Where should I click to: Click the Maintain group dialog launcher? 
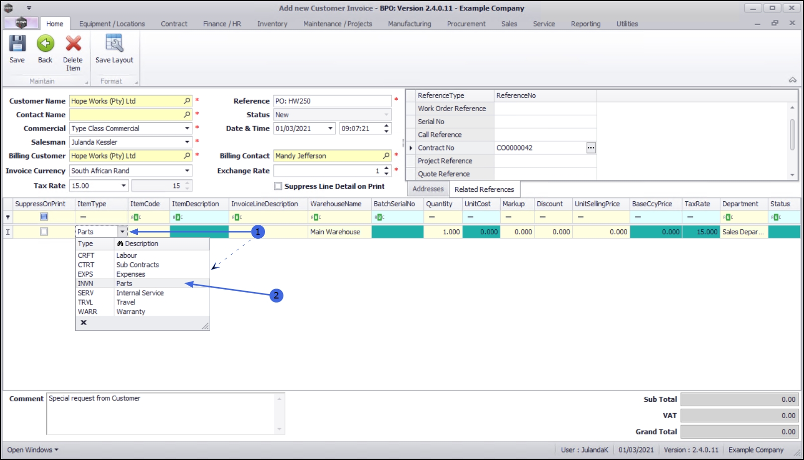pos(86,83)
